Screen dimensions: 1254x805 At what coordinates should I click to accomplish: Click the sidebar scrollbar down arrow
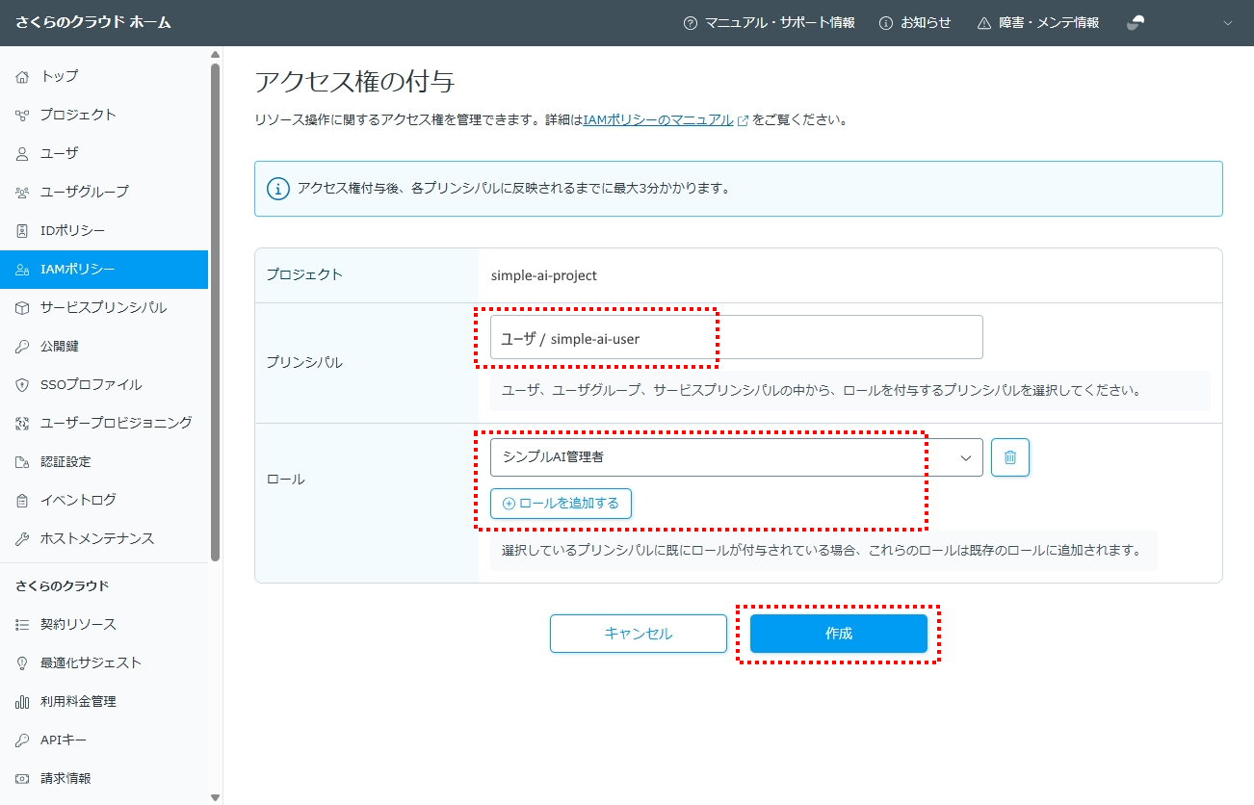215,797
